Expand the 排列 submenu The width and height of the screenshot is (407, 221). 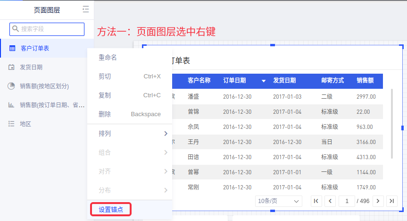(x=166, y=134)
